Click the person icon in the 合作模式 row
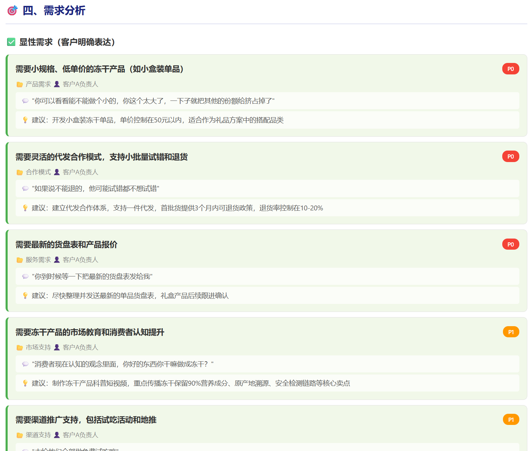 click(x=57, y=172)
